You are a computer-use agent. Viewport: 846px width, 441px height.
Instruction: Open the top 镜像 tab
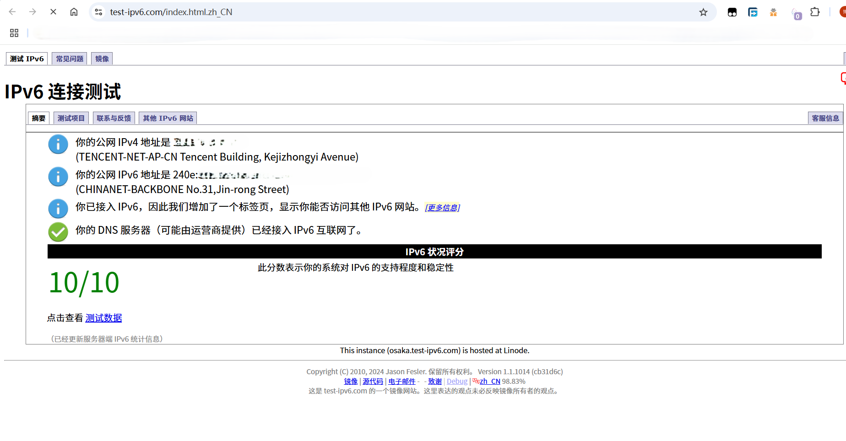tap(102, 59)
